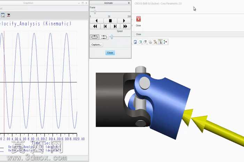Click the greyed-out view manager icon

150,42
